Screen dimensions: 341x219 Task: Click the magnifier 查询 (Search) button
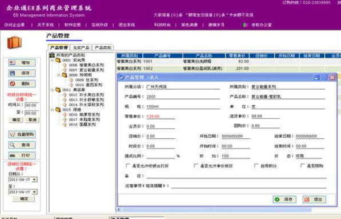coord(22,145)
